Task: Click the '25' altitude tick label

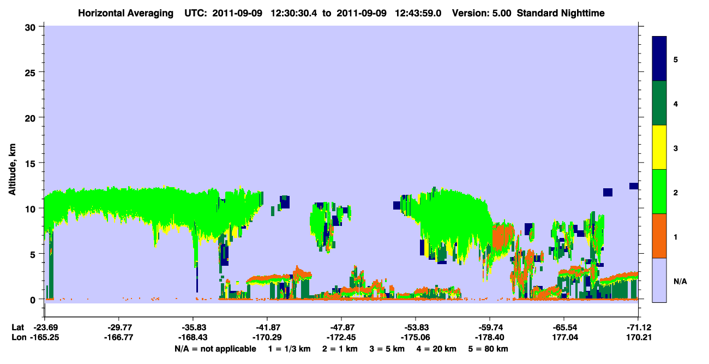Action: (32, 72)
